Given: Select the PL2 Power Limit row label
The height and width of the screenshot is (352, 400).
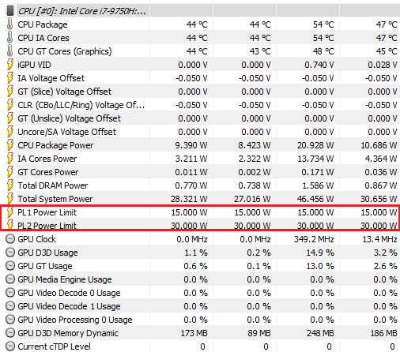Looking at the screenshot, I should pyautogui.click(x=47, y=226).
